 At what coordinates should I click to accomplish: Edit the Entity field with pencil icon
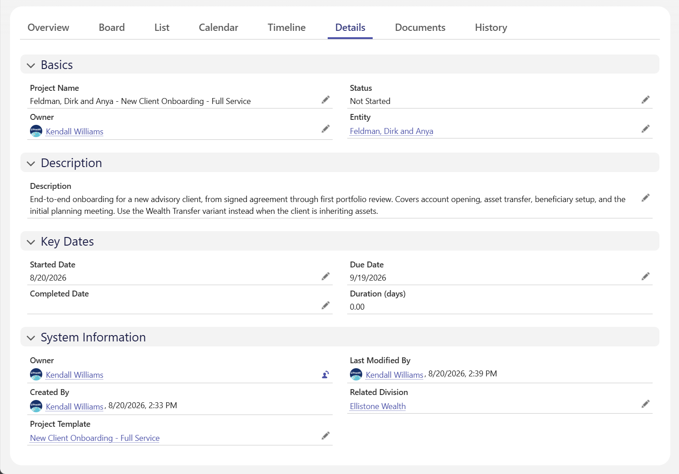point(645,129)
